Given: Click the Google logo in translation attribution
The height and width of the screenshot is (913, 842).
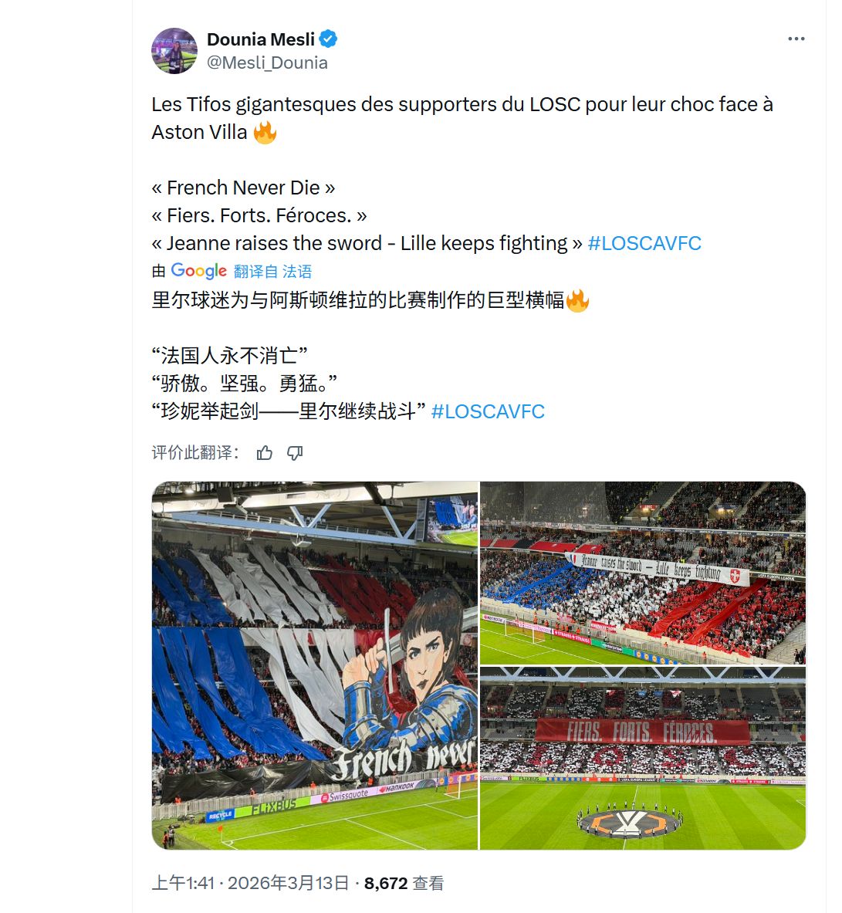Looking at the screenshot, I should point(198,271).
